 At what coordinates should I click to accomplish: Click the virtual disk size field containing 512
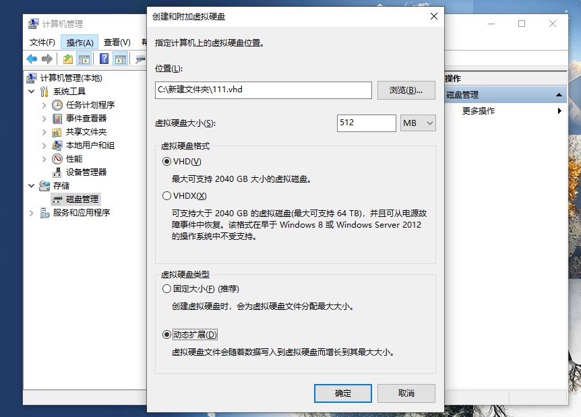[x=367, y=123]
